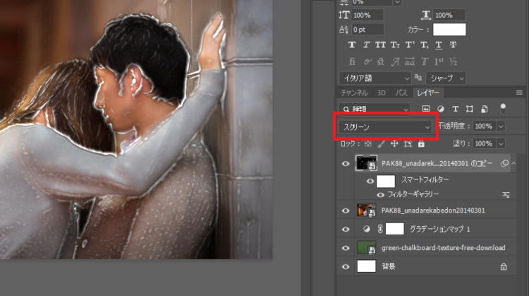The width and height of the screenshot is (529, 296).
Task: Enable stylistic alternates (aa)
Action: coord(410,61)
